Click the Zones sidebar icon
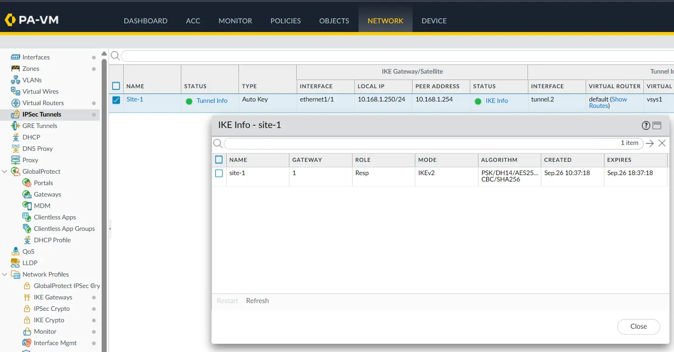The width and height of the screenshot is (674, 352). (16, 69)
